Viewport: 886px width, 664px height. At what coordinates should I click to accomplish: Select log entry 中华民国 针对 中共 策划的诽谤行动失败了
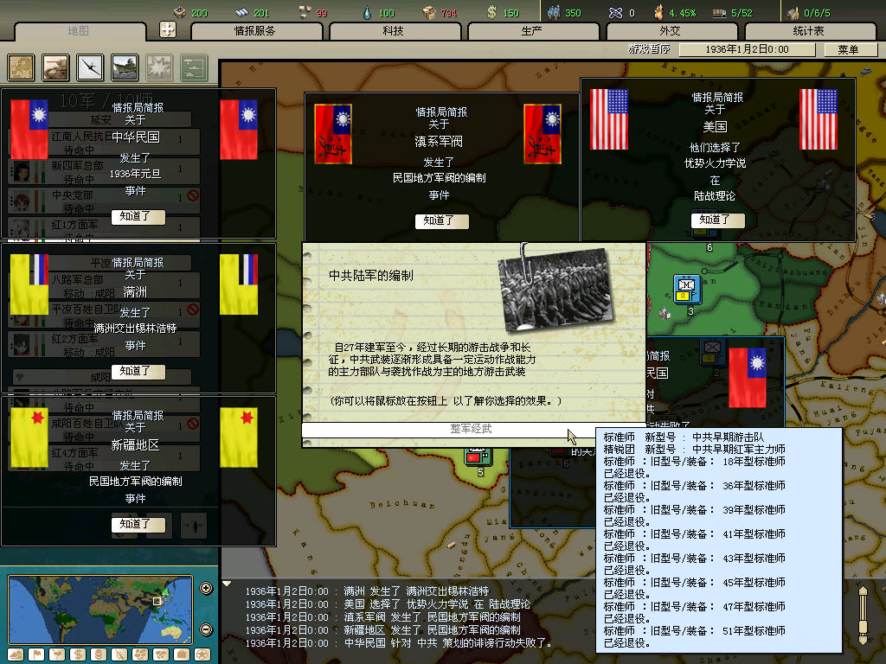[398, 643]
